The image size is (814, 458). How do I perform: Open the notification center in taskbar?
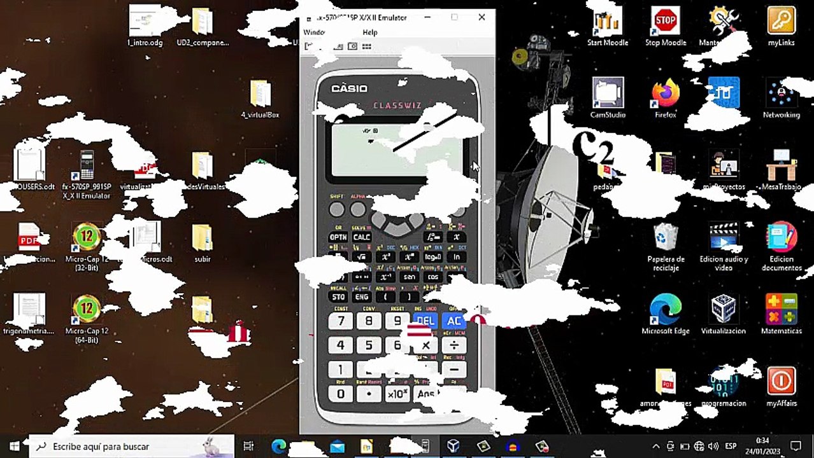coord(796,447)
